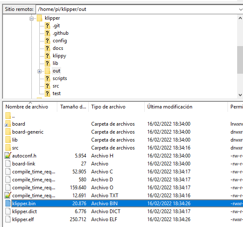Click the .git unknown folder icon
243x227 pixels.
[47, 26]
